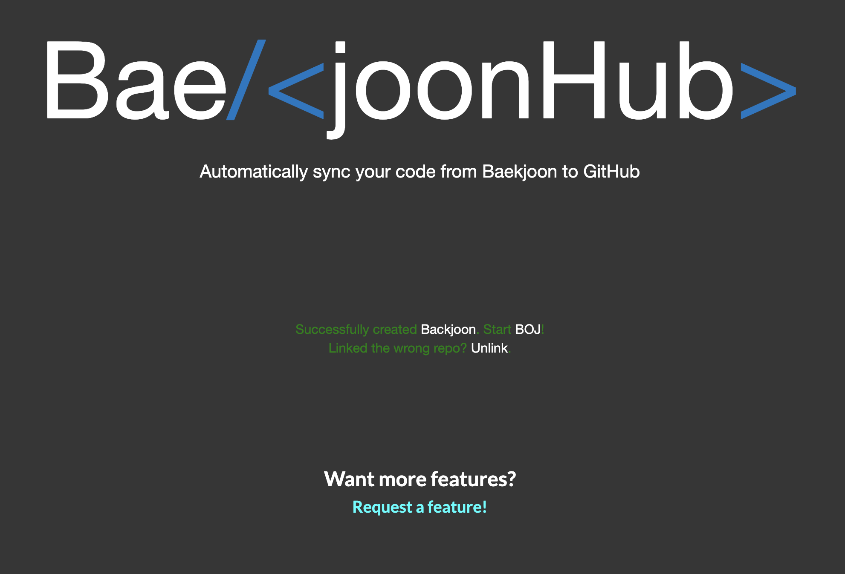Click the BOJ link
Screen dimensions: 845x574
click(527, 330)
